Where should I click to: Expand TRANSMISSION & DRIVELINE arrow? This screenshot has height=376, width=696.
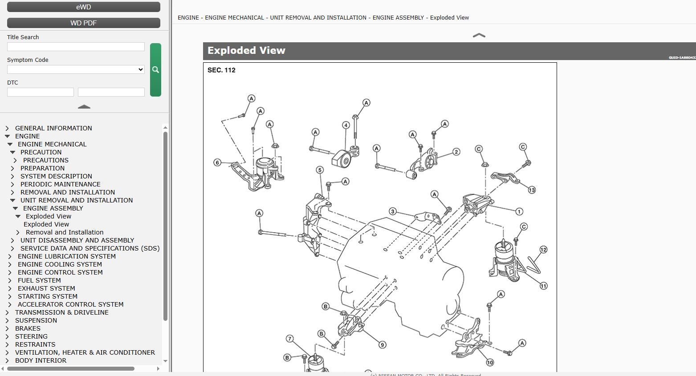pos(7,312)
